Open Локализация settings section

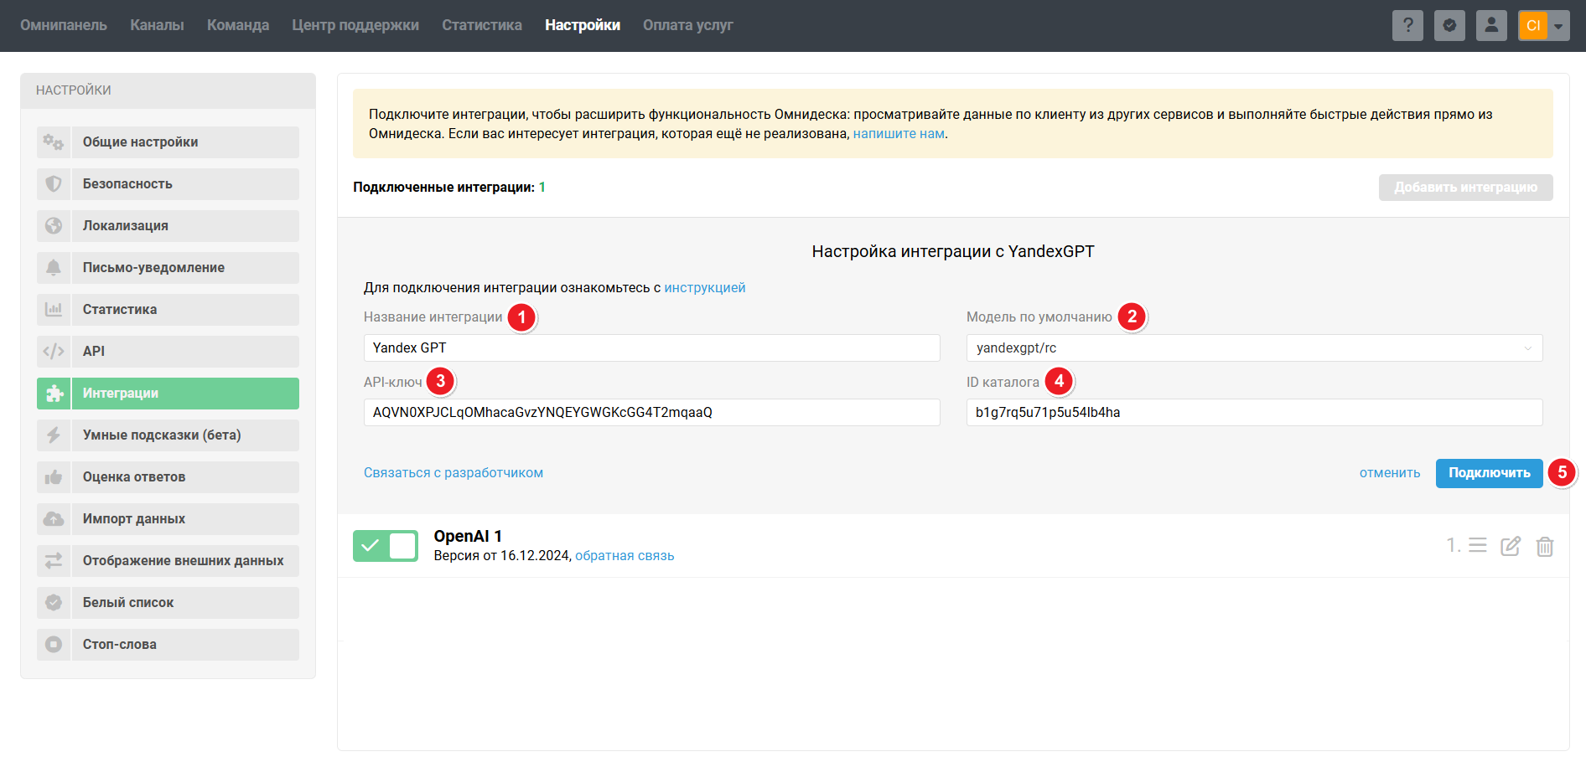(x=168, y=226)
